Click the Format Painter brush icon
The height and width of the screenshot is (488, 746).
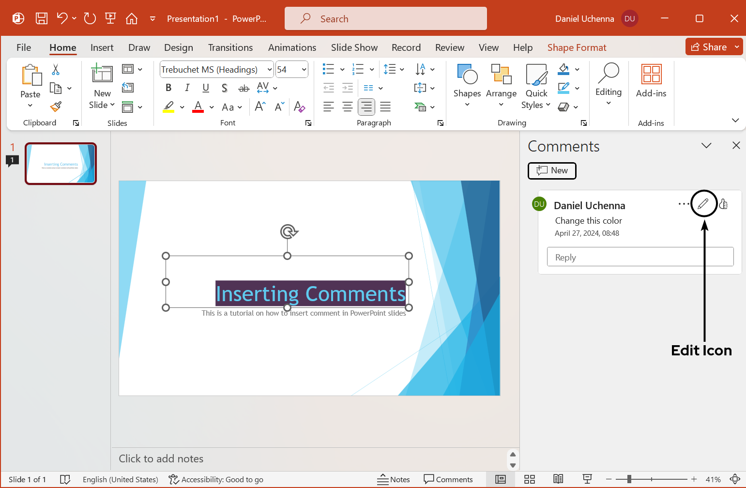tap(56, 107)
